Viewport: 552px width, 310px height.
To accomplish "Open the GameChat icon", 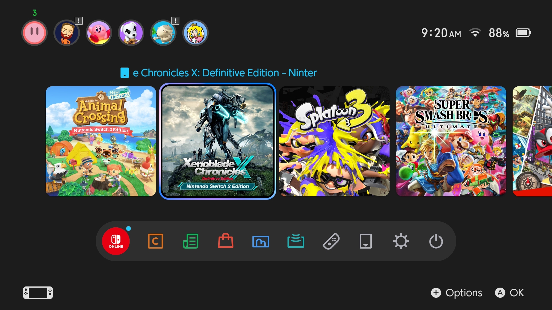I will [x=155, y=241].
